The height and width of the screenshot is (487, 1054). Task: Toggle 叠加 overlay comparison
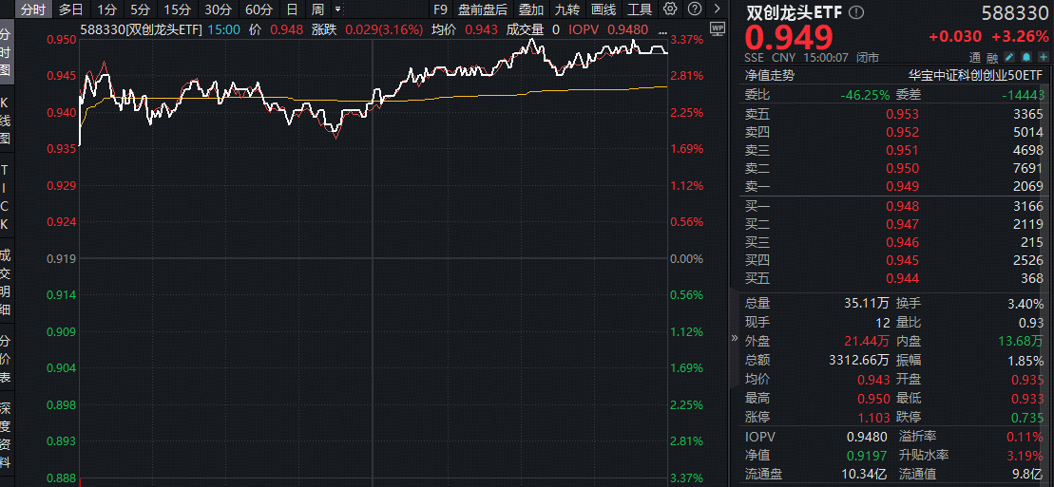point(531,9)
